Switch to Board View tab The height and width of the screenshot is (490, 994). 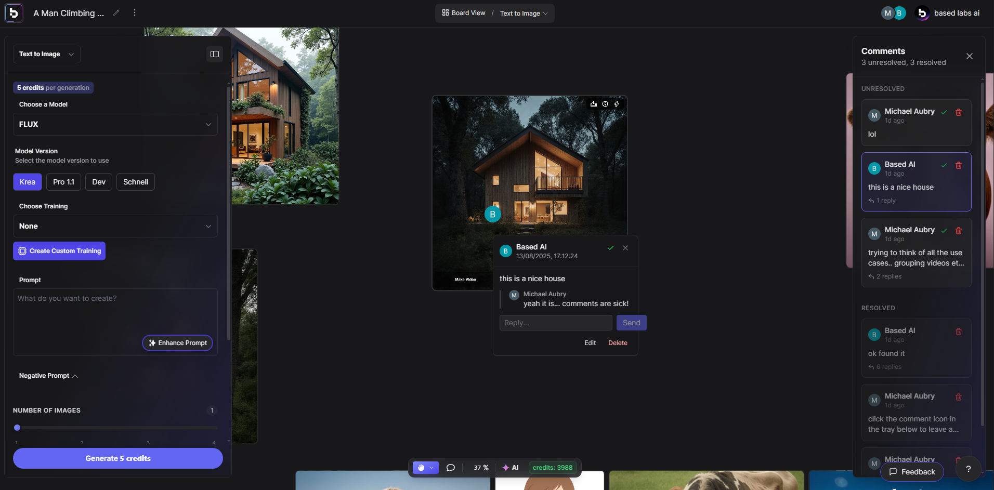point(464,13)
